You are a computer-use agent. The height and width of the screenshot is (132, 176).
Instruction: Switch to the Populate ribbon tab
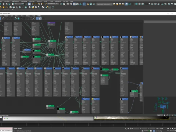pos(7,10)
